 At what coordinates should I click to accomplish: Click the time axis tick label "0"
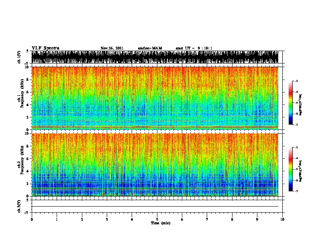(x=32, y=219)
